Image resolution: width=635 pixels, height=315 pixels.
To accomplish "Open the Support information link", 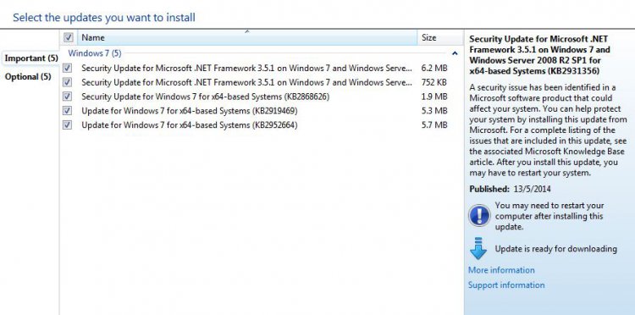I will pyautogui.click(x=506, y=285).
